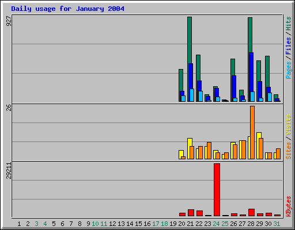Screen dimensions: 295x230
Task: Click day 20 on the date axis
Action: (x=181, y=224)
